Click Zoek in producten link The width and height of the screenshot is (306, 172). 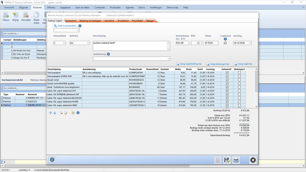[67, 26]
